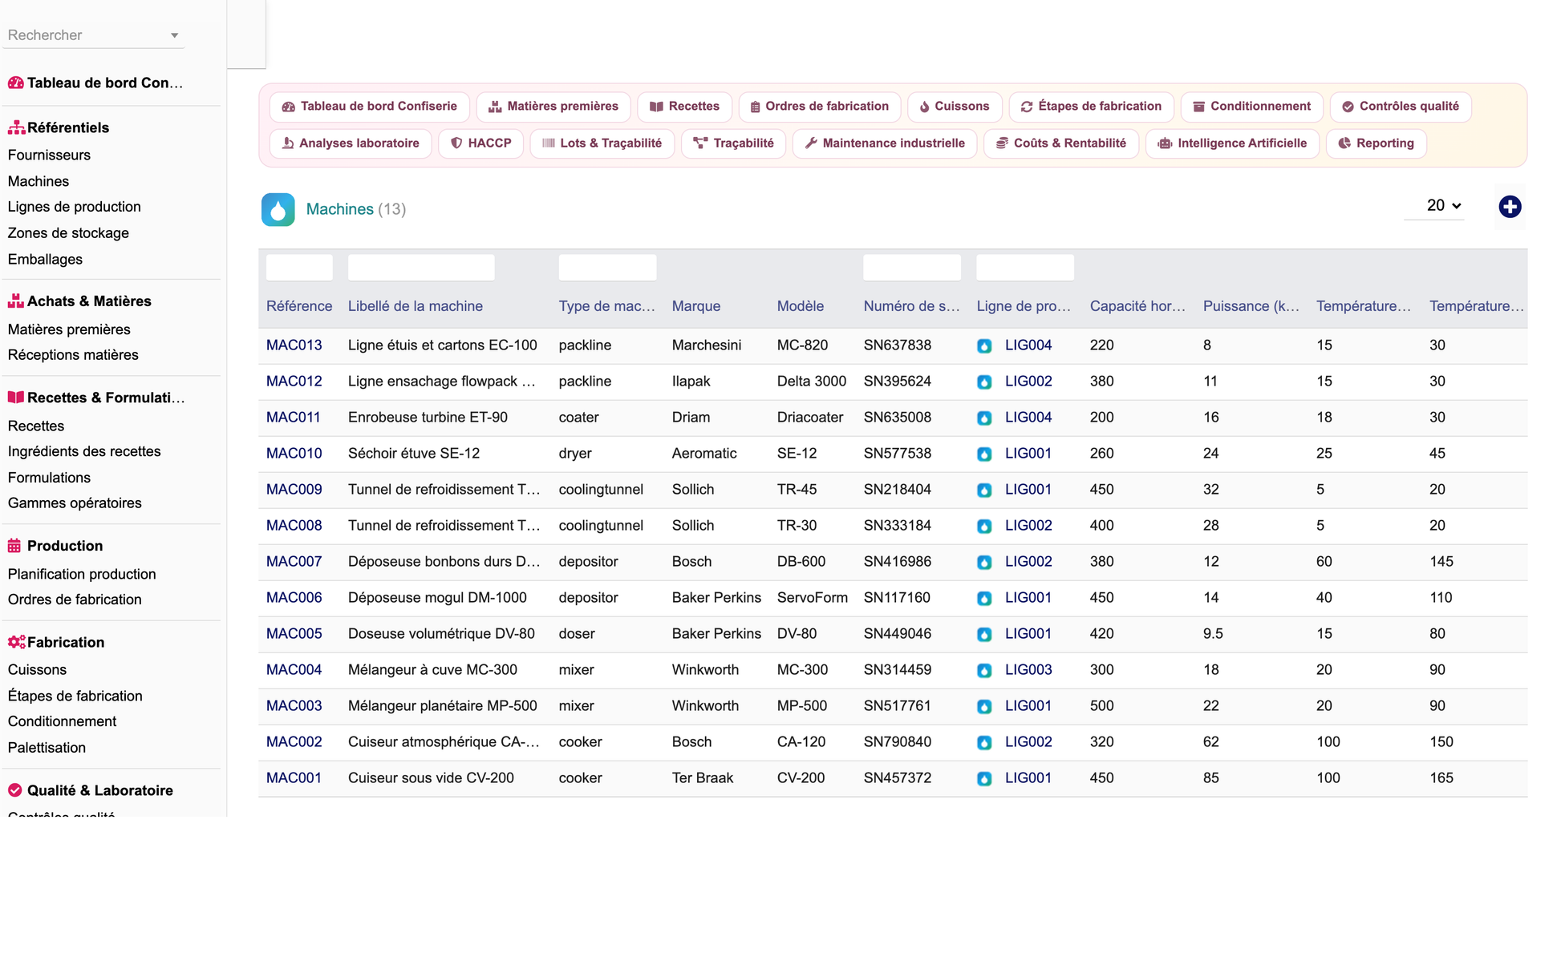This screenshot has height=965, width=1561.
Task: Click the Machines list title
Action: 340,209
